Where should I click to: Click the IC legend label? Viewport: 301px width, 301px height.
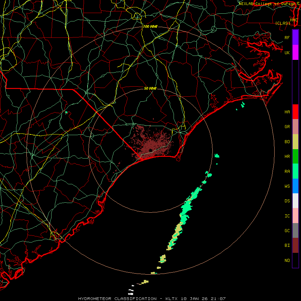(287, 216)
